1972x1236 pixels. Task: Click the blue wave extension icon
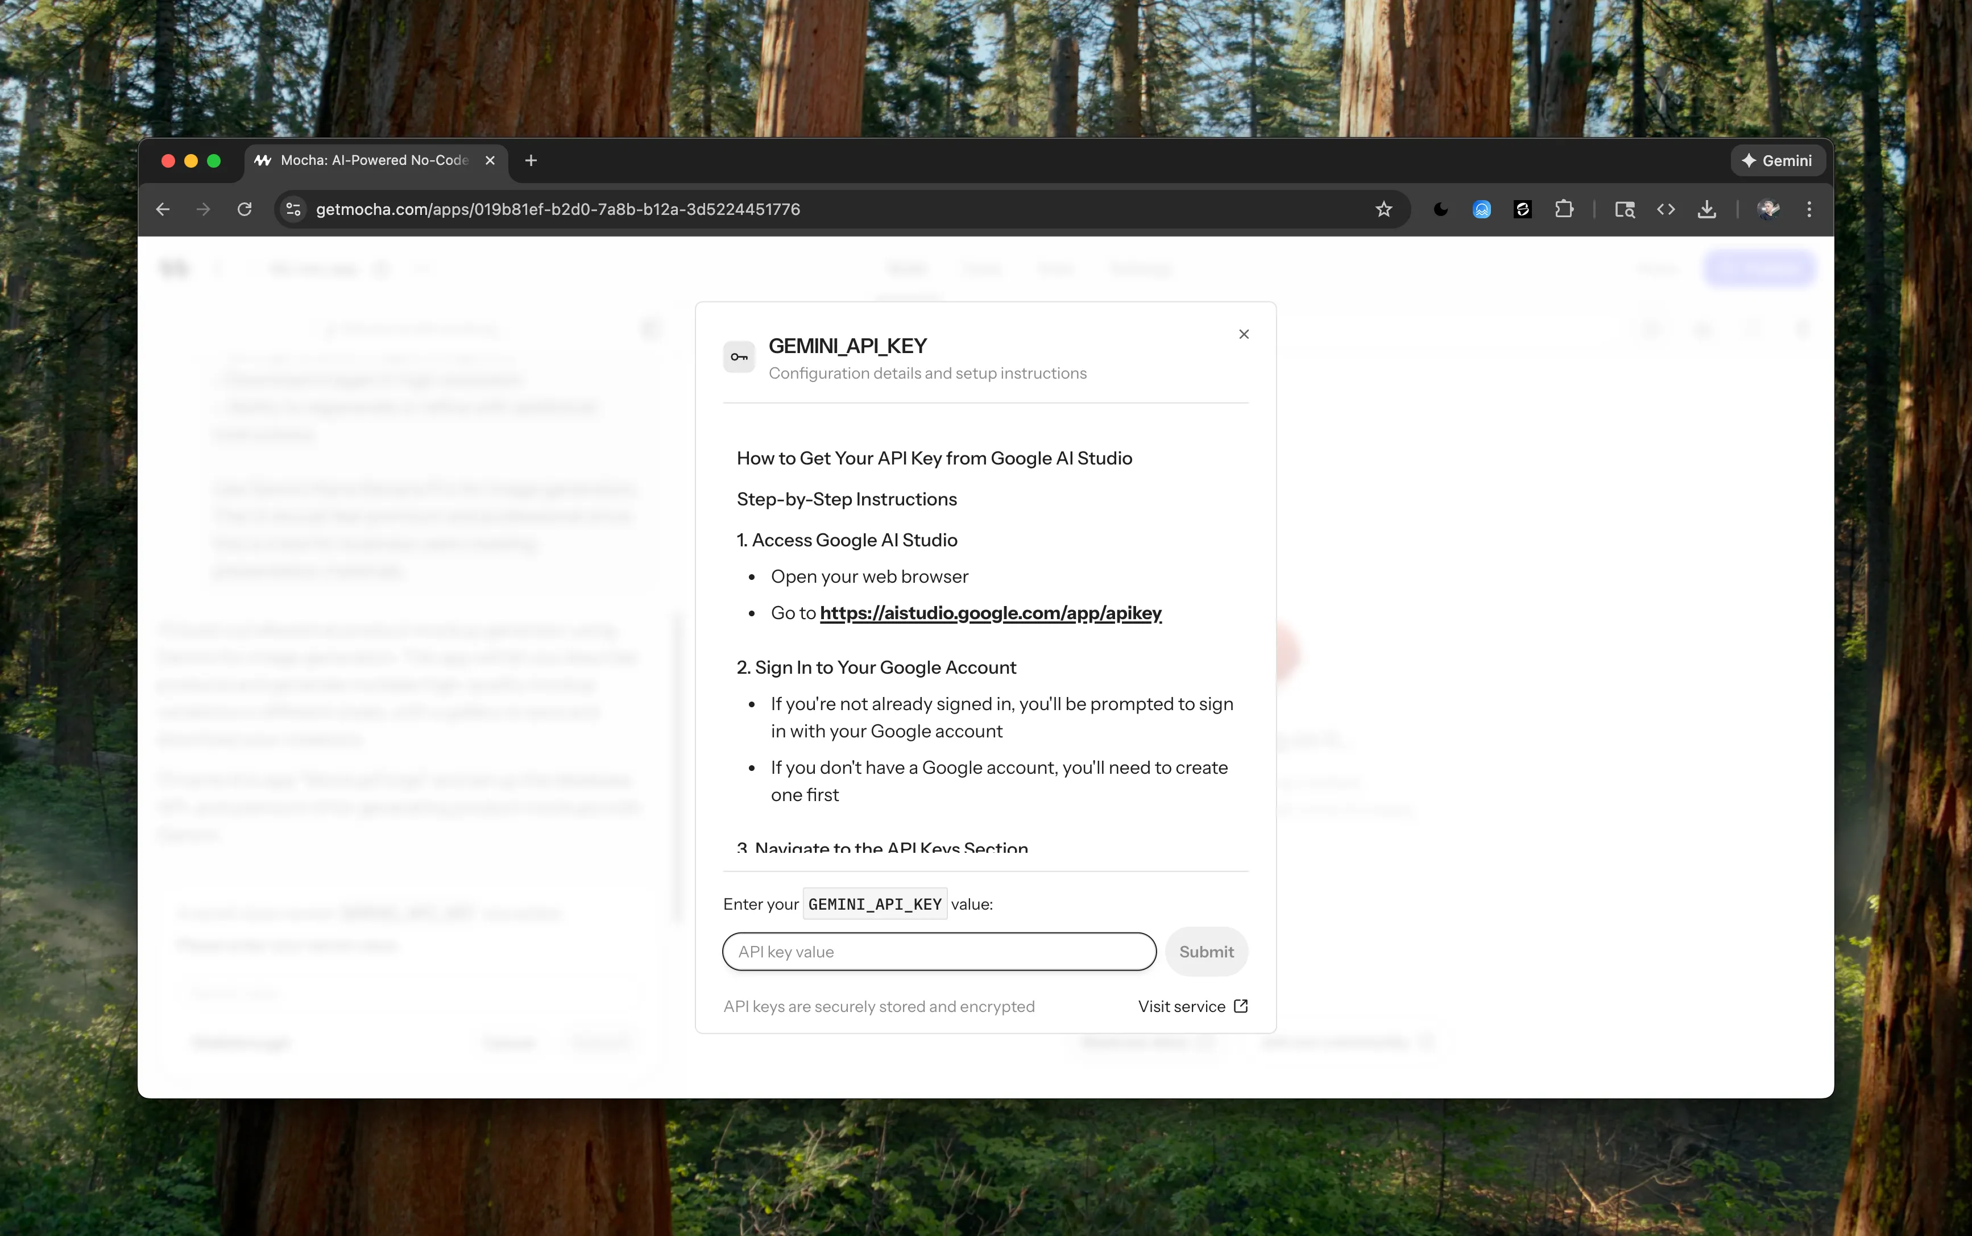pos(1481,209)
